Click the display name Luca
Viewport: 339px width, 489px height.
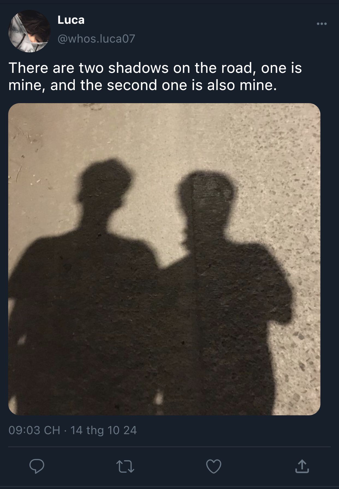tap(71, 20)
